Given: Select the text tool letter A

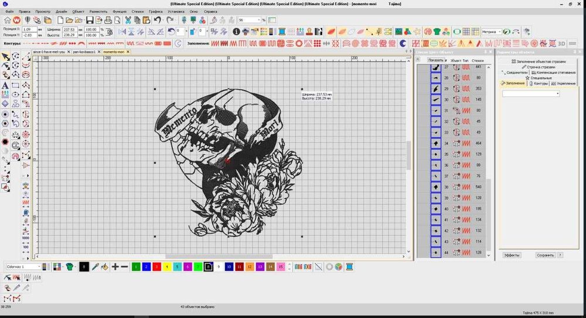Looking at the screenshot, I should tap(5, 86).
